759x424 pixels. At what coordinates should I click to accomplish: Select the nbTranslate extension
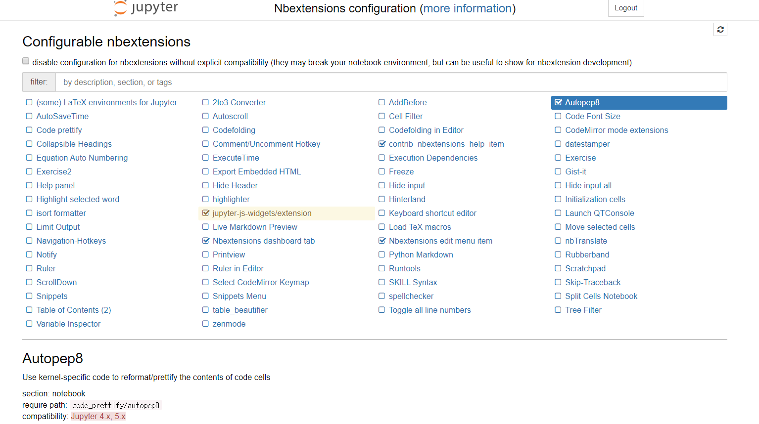coord(586,241)
